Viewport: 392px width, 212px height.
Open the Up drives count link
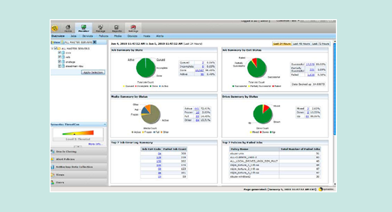(307, 116)
